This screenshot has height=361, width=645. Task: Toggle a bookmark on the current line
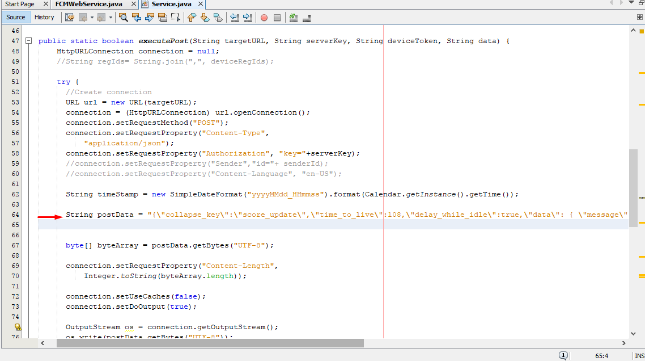[218, 17]
